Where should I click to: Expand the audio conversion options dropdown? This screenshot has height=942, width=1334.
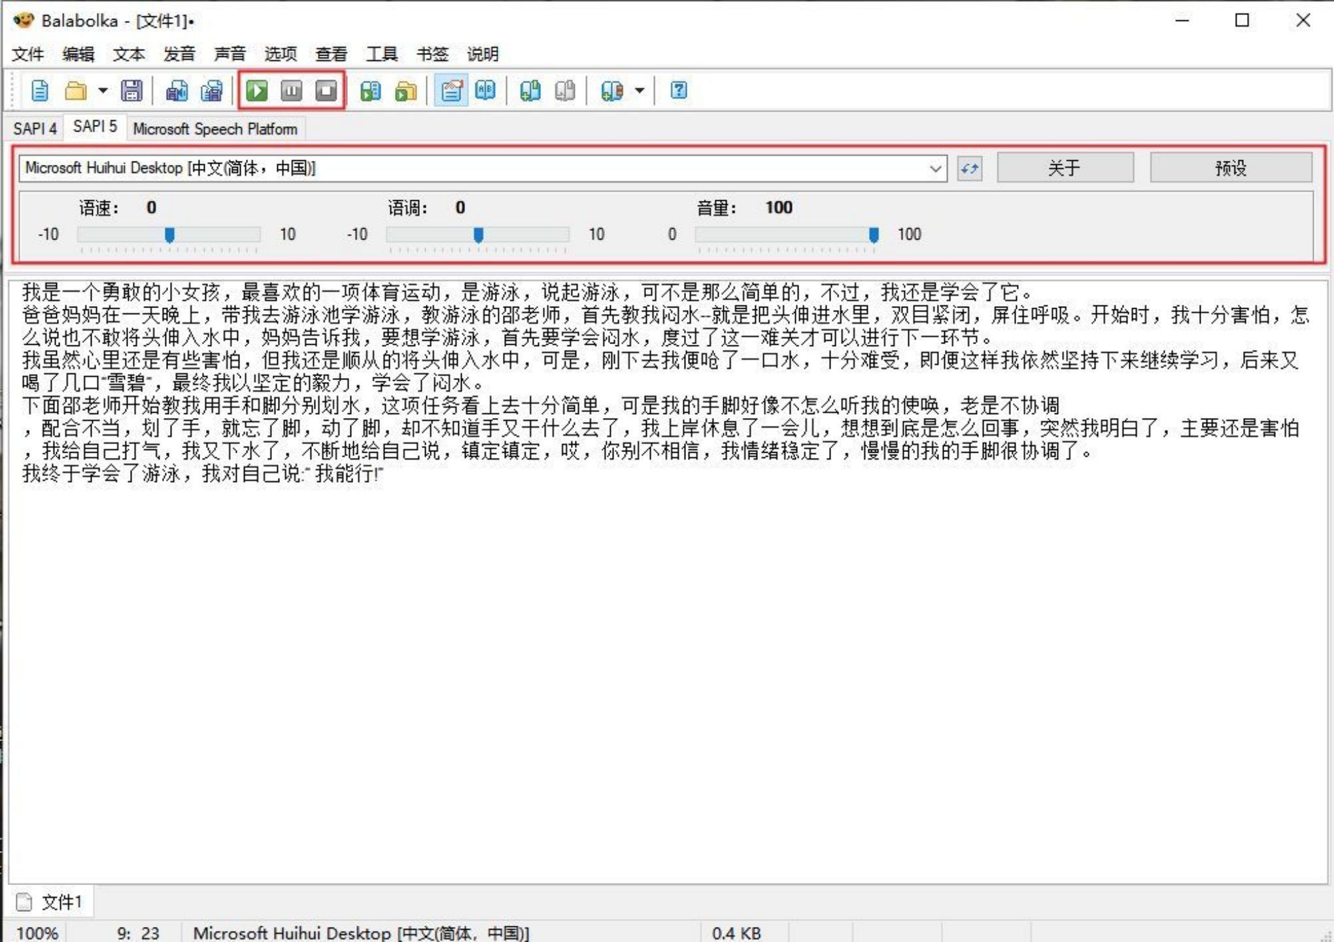tap(640, 92)
